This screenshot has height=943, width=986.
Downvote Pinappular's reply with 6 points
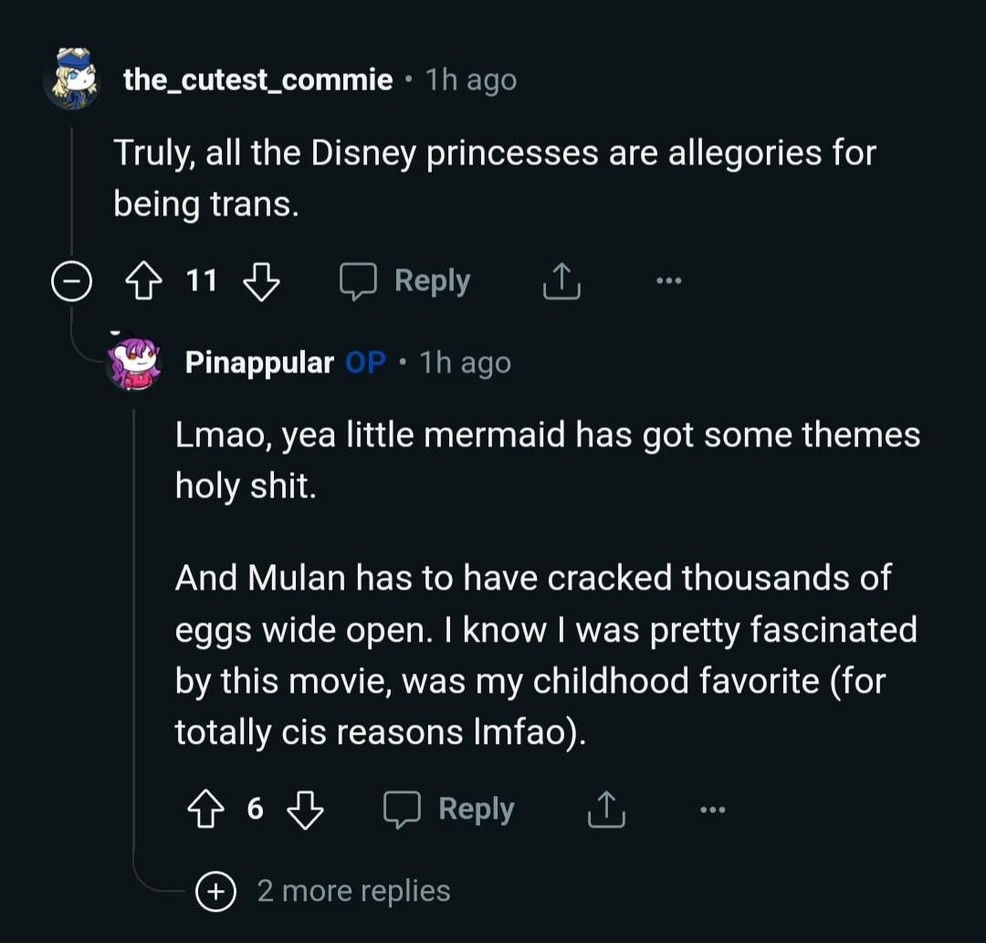[x=305, y=809]
